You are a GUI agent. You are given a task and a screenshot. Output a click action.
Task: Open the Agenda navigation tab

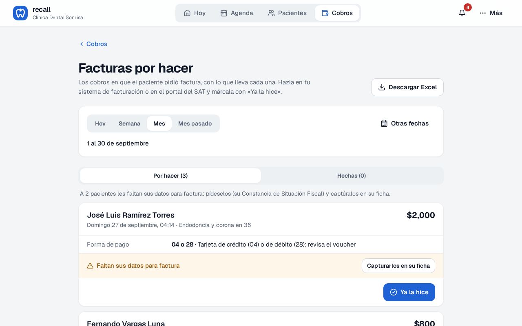(237, 13)
